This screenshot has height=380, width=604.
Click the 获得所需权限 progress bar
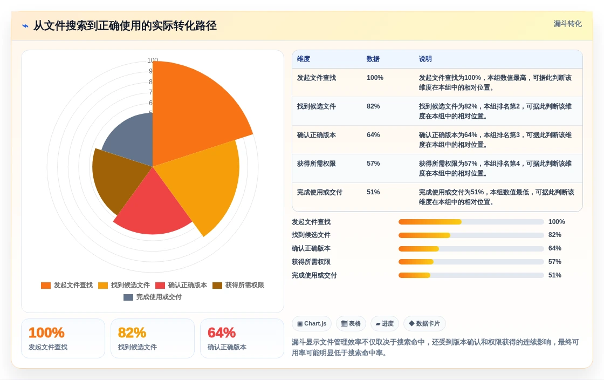(x=471, y=262)
